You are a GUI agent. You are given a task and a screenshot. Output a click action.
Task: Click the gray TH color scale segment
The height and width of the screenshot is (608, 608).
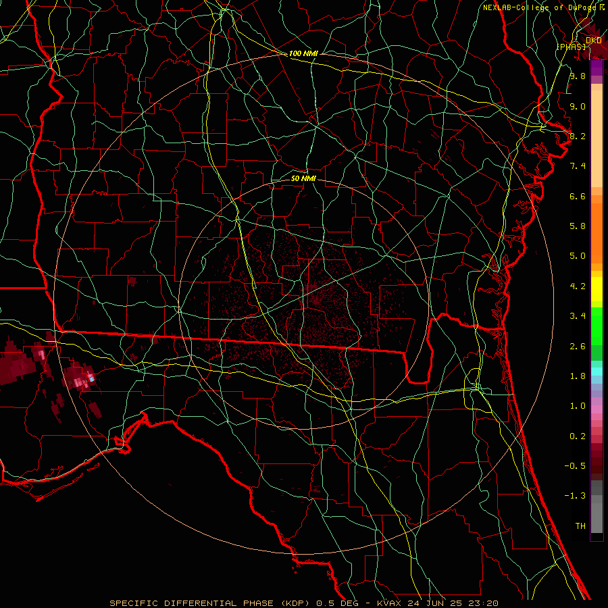click(597, 517)
